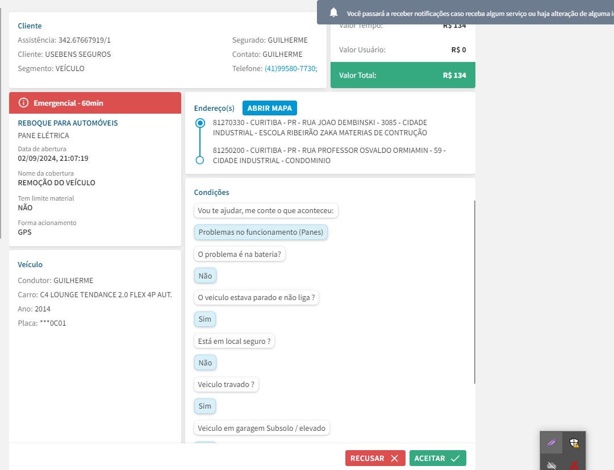
Task: Open Windows Security shield tray icon
Action: pyautogui.click(x=574, y=443)
